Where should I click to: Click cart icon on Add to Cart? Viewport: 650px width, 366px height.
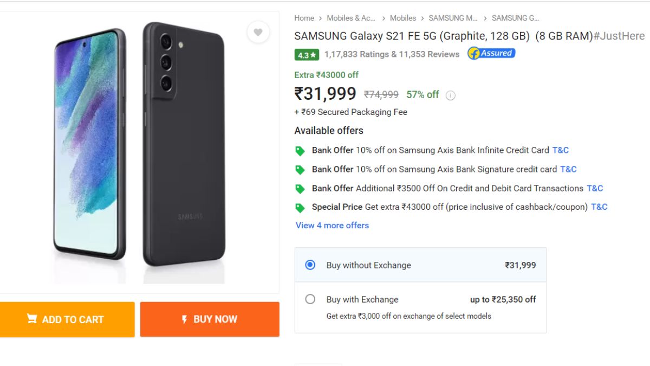pos(32,319)
